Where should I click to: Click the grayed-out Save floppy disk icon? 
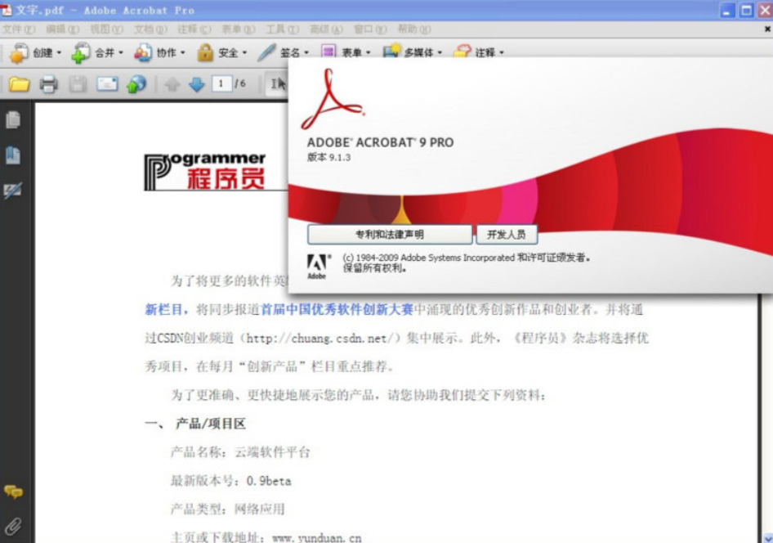pyautogui.click(x=78, y=84)
